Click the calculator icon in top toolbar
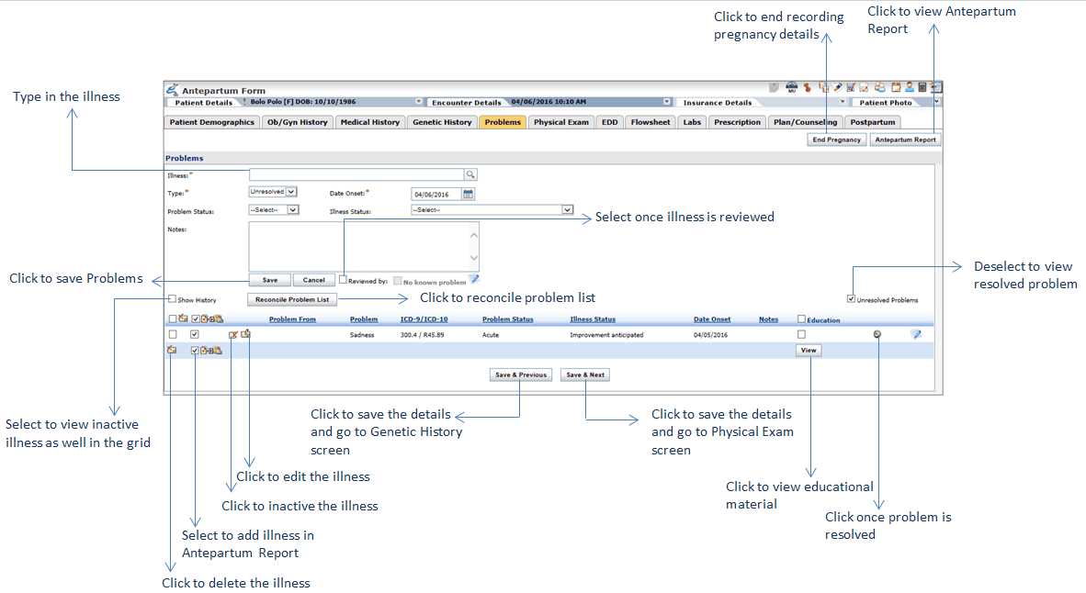Viewport: 1086px width, 593px height. (x=922, y=88)
